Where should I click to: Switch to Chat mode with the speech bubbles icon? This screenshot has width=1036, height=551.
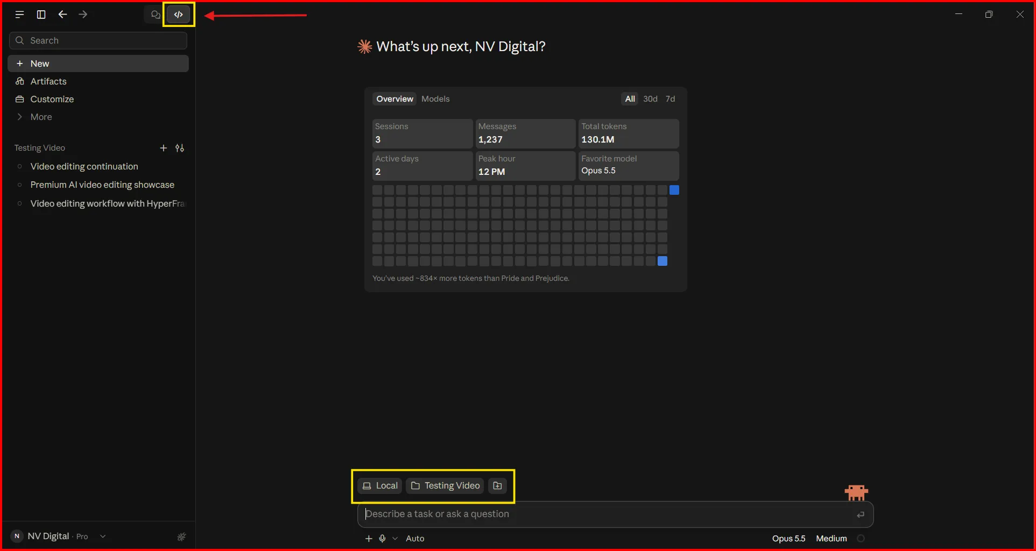coord(156,15)
